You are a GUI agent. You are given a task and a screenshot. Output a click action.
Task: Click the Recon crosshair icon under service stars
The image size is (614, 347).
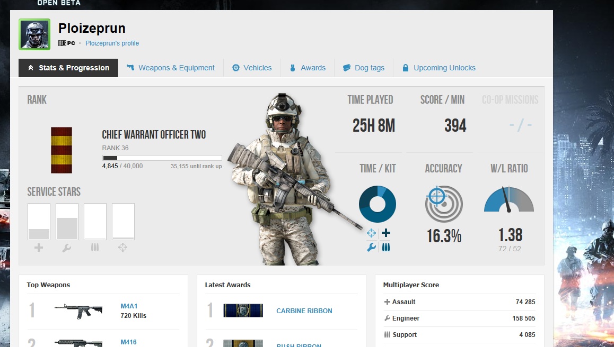coord(123,248)
